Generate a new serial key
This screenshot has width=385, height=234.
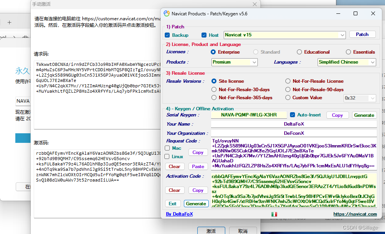pyautogui.click(x=364, y=115)
